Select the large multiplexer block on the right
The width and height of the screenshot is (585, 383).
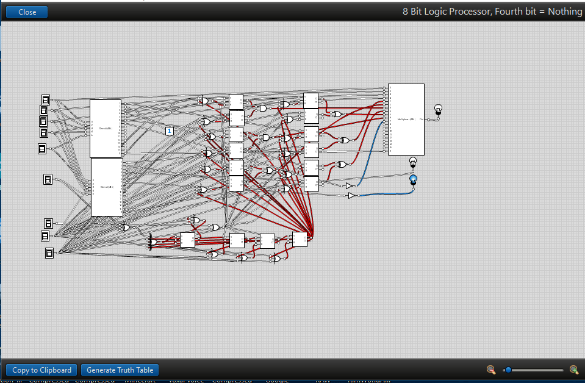[406, 120]
